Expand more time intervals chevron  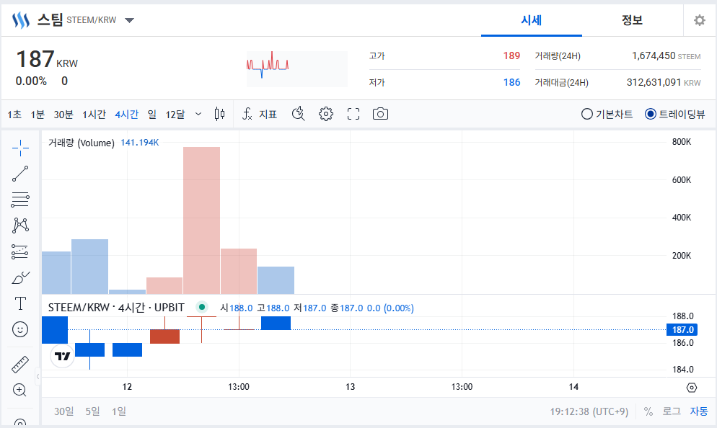click(198, 114)
